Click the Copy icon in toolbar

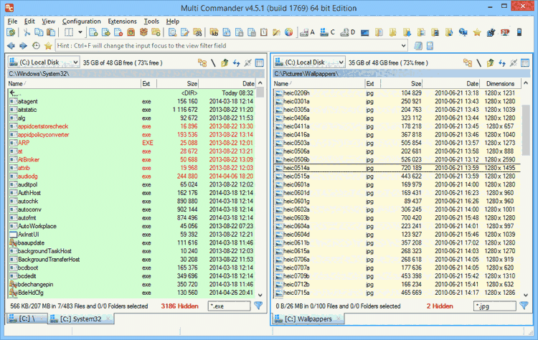[39, 32]
